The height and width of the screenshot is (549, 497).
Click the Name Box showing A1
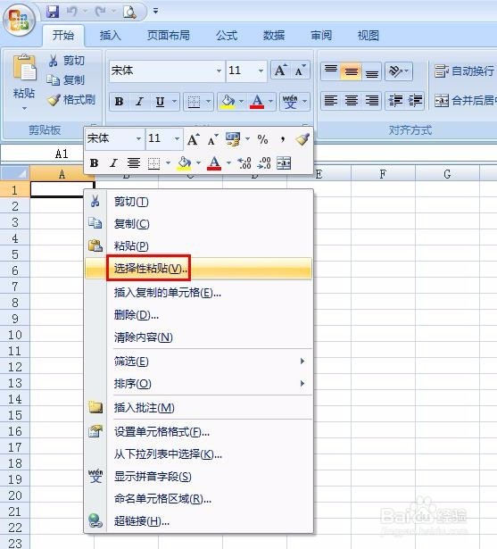tap(43, 154)
